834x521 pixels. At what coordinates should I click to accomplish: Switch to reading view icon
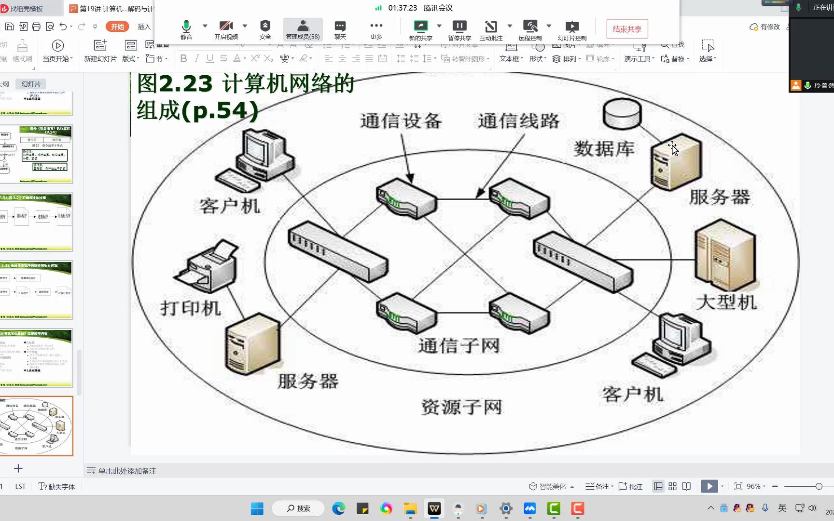coord(686,486)
